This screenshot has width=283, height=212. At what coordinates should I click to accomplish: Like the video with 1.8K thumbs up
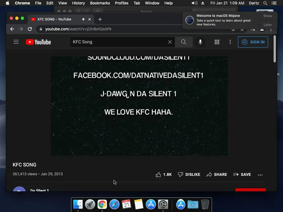click(x=164, y=174)
